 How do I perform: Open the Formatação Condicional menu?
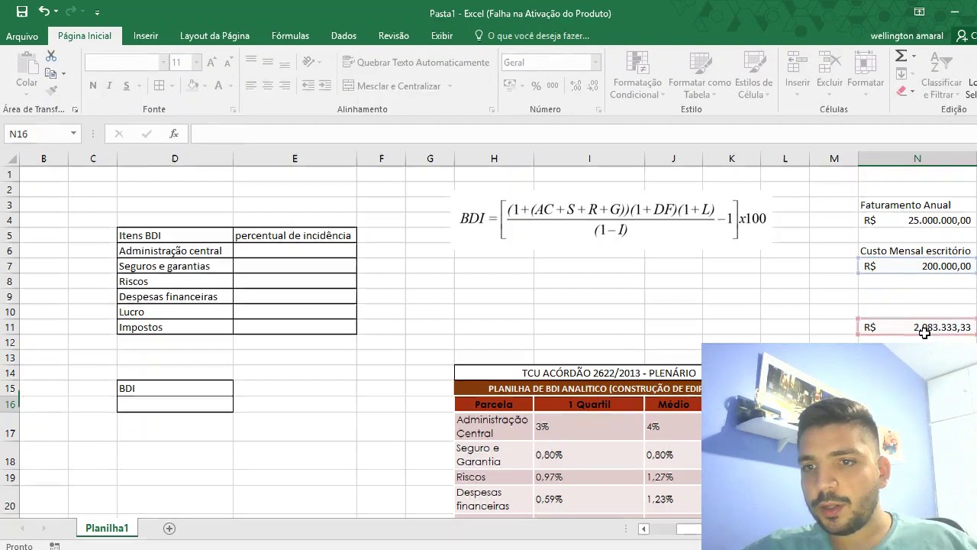pos(637,75)
